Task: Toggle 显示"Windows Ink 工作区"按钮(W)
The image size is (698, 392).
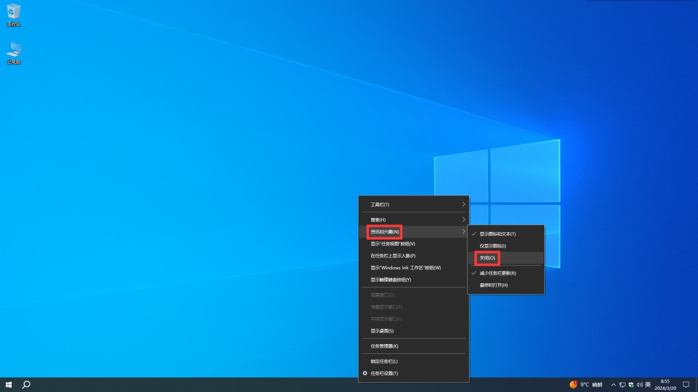Action: tap(413, 268)
